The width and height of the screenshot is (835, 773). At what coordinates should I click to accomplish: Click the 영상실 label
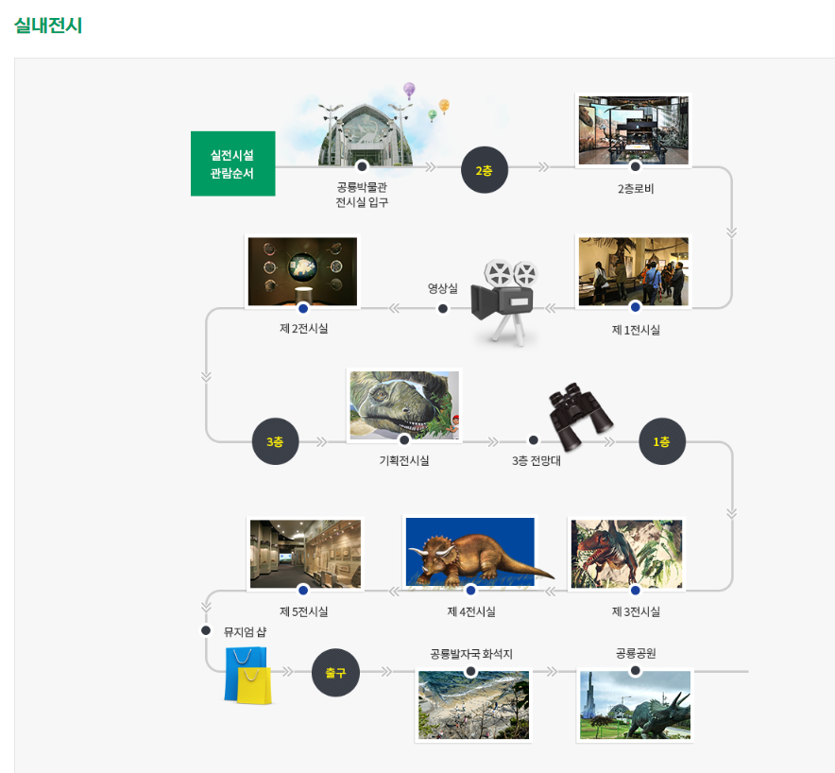point(442,288)
